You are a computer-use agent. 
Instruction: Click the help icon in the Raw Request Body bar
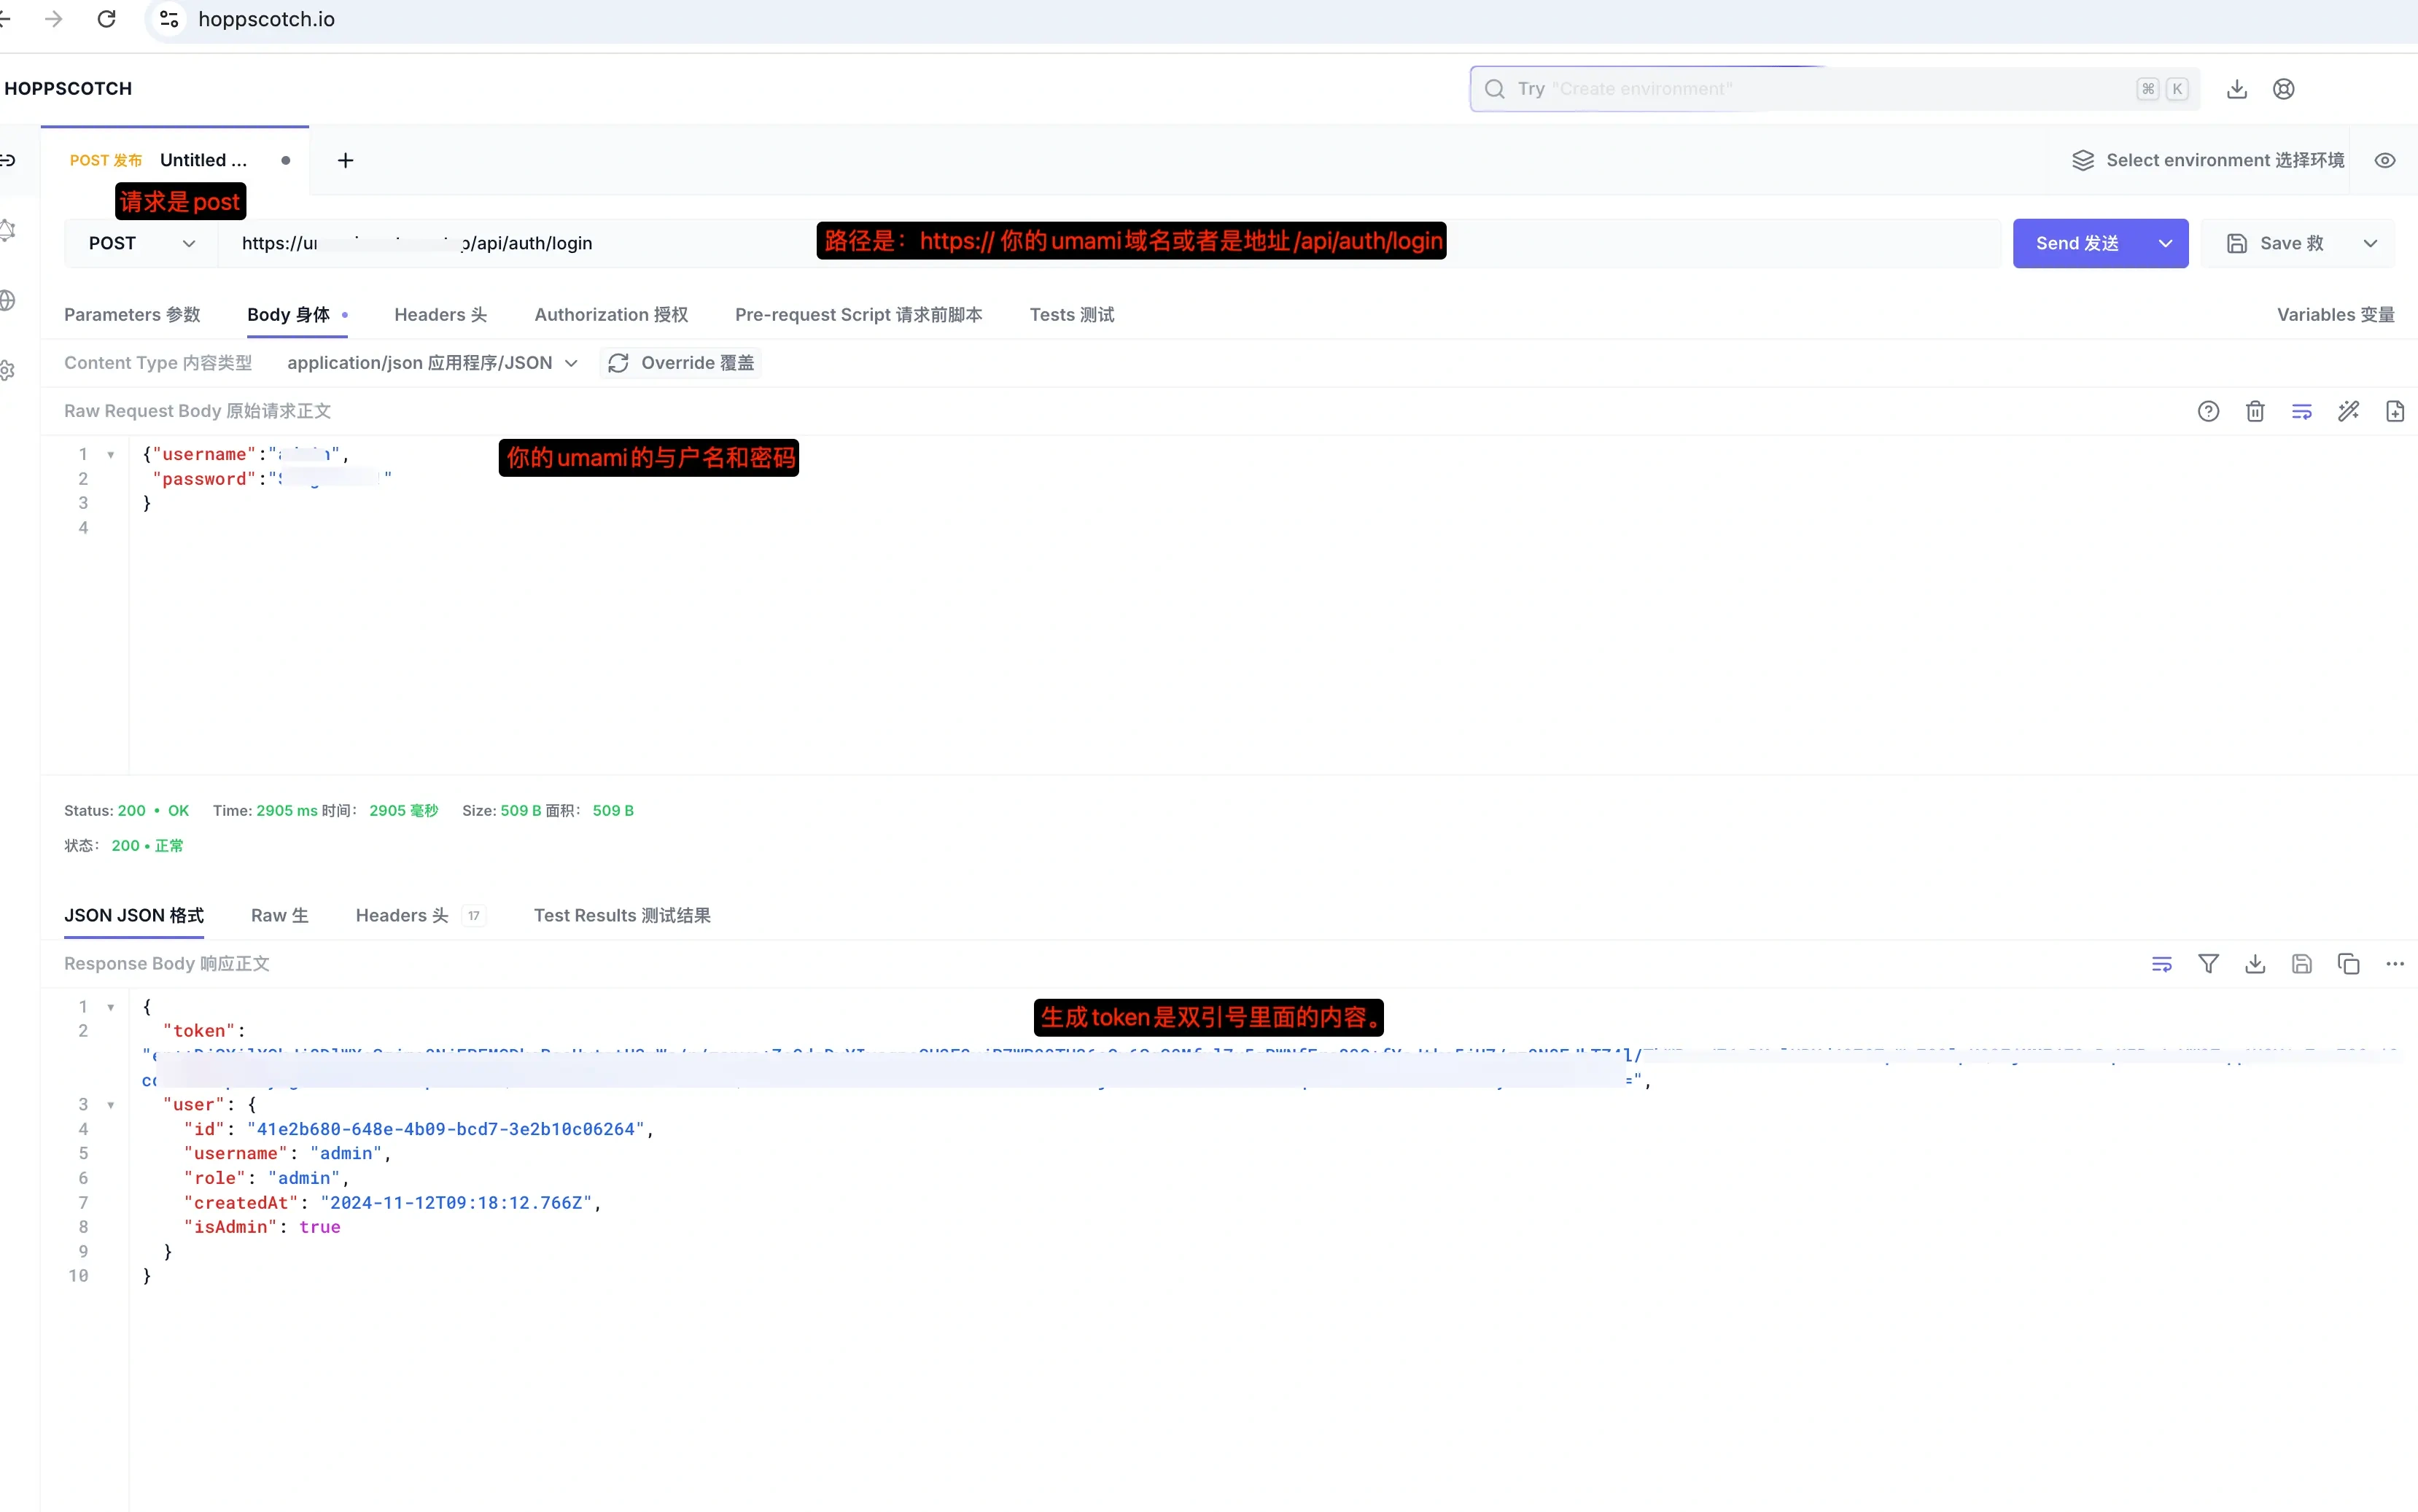coord(2208,411)
